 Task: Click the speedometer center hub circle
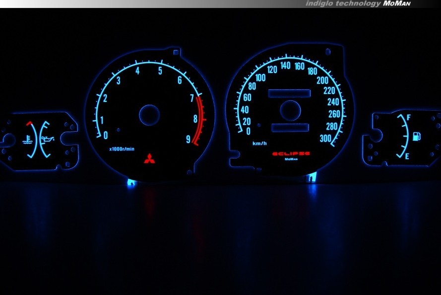[290, 110]
